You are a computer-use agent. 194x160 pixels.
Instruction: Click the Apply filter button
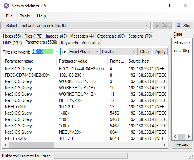tap(160, 52)
